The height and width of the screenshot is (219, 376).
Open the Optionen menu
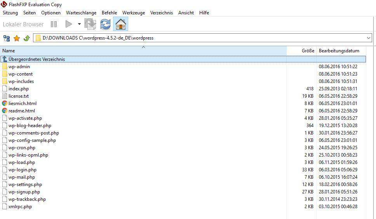point(51,13)
